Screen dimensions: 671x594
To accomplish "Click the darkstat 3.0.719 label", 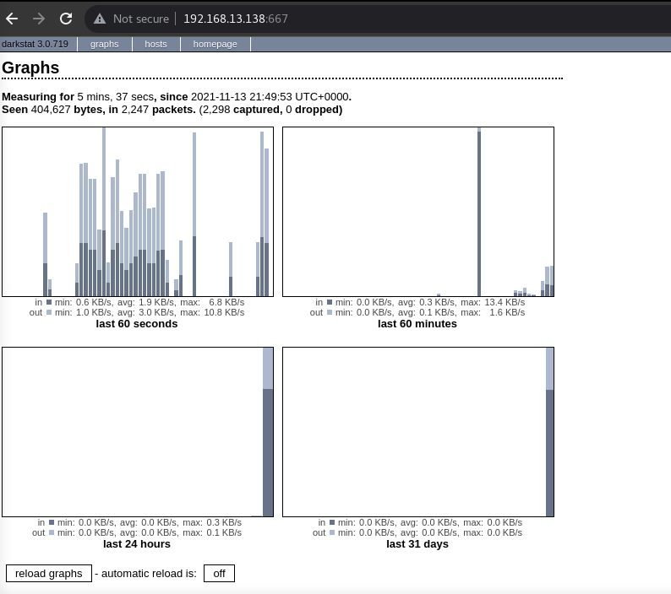I will point(35,44).
